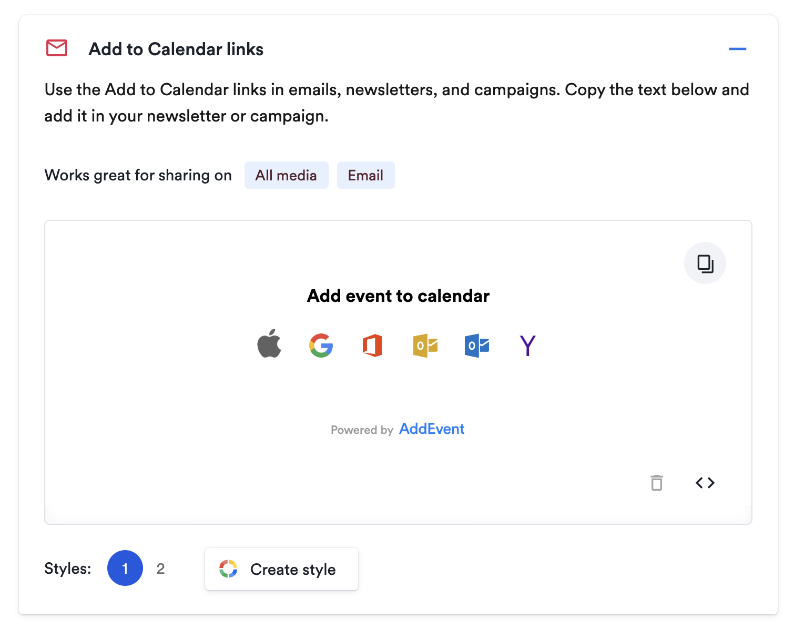Click the All media tag
The width and height of the screenshot is (794, 629).
[286, 175]
